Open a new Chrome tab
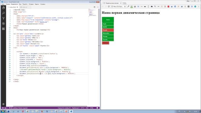 [125, 3]
